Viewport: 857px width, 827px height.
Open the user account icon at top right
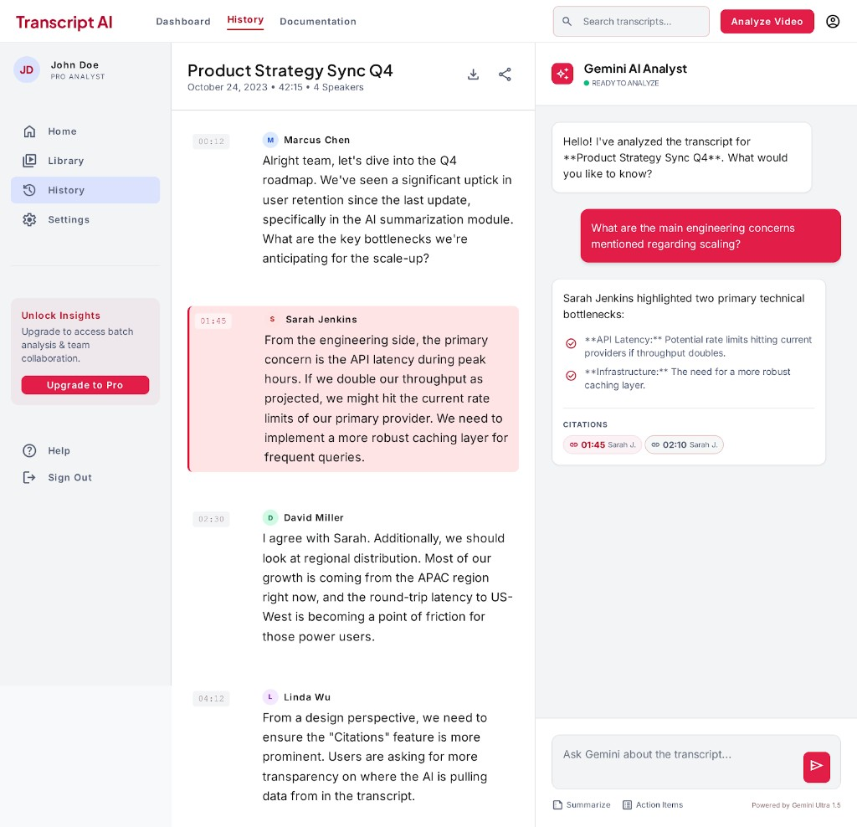tap(833, 22)
